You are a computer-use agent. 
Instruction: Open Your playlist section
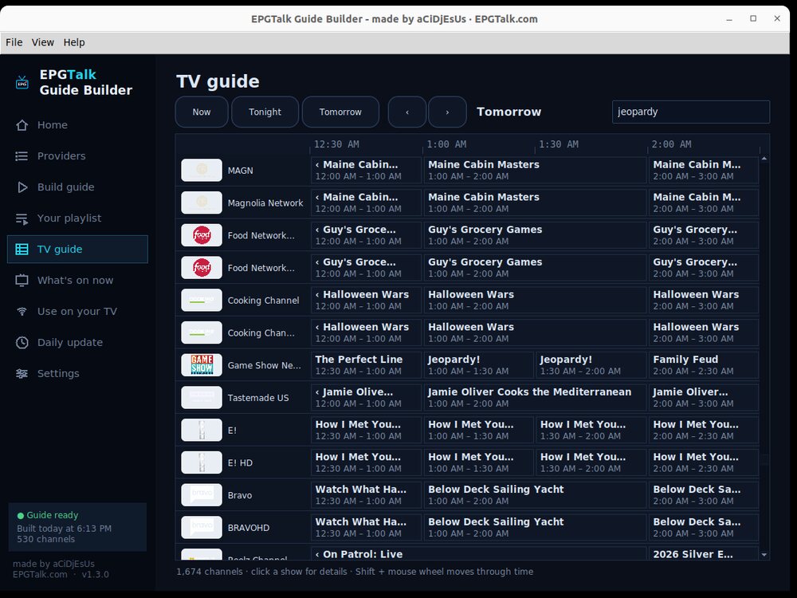click(x=78, y=218)
